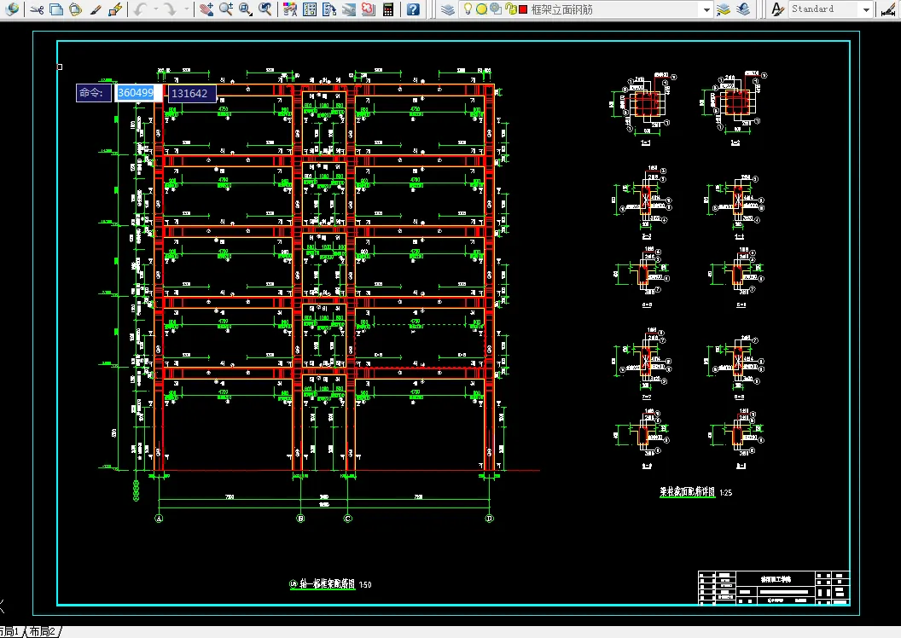Image resolution: width=901 pixels, height=638 pixels.
Task: Select section detail 1-1 drawing
Action: 644,108
